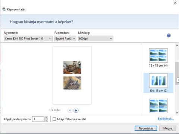The image size is (179, 134).
Task: Click the Mégse cancel button
Action: 168,128
